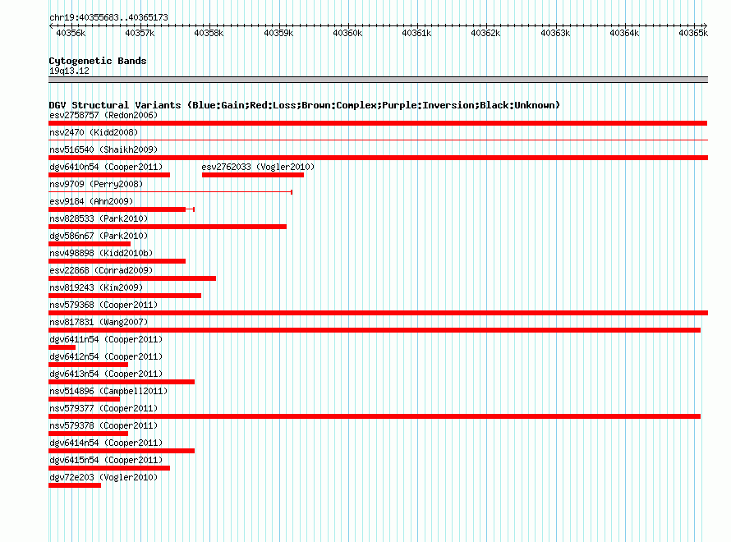
Task: Click the chr19:40355683..40365173 coordinates label
Action: 108,17
